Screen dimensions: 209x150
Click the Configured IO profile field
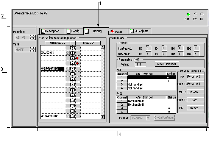148,48
